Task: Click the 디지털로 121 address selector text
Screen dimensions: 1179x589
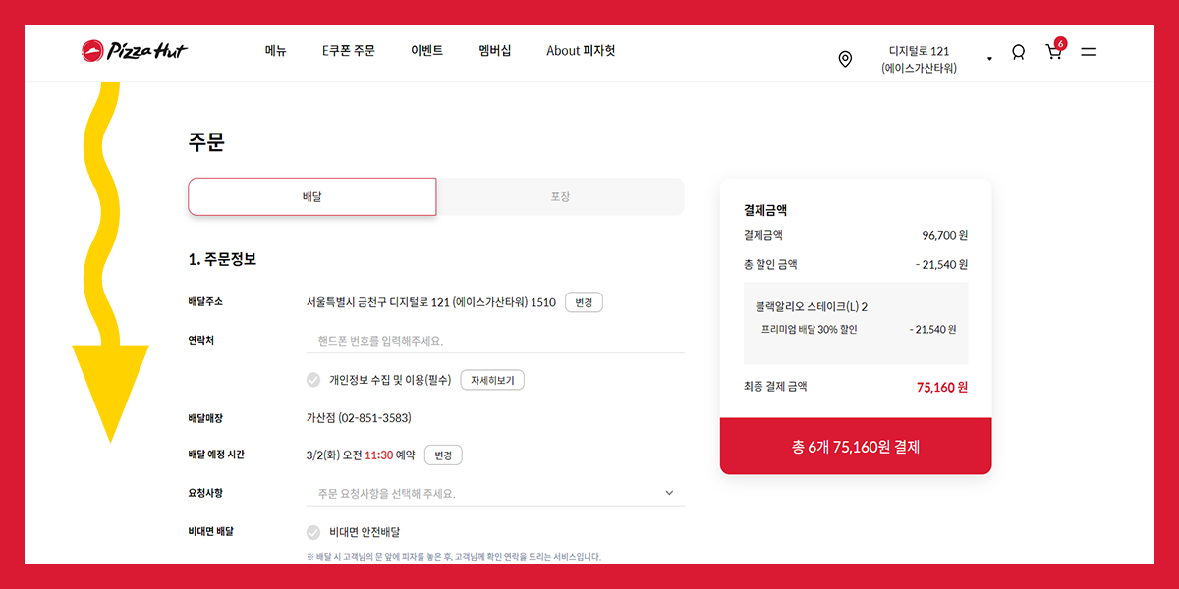Action: tap(919, 59)
